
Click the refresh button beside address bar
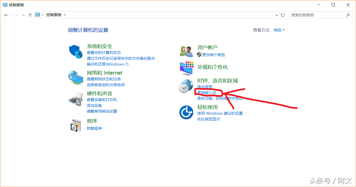coord(283,15)
